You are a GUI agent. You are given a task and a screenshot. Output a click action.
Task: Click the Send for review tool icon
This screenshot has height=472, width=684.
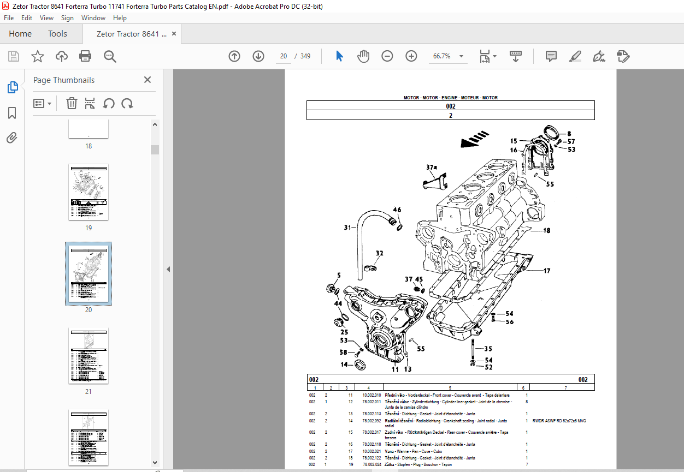[x=623, y=56]
